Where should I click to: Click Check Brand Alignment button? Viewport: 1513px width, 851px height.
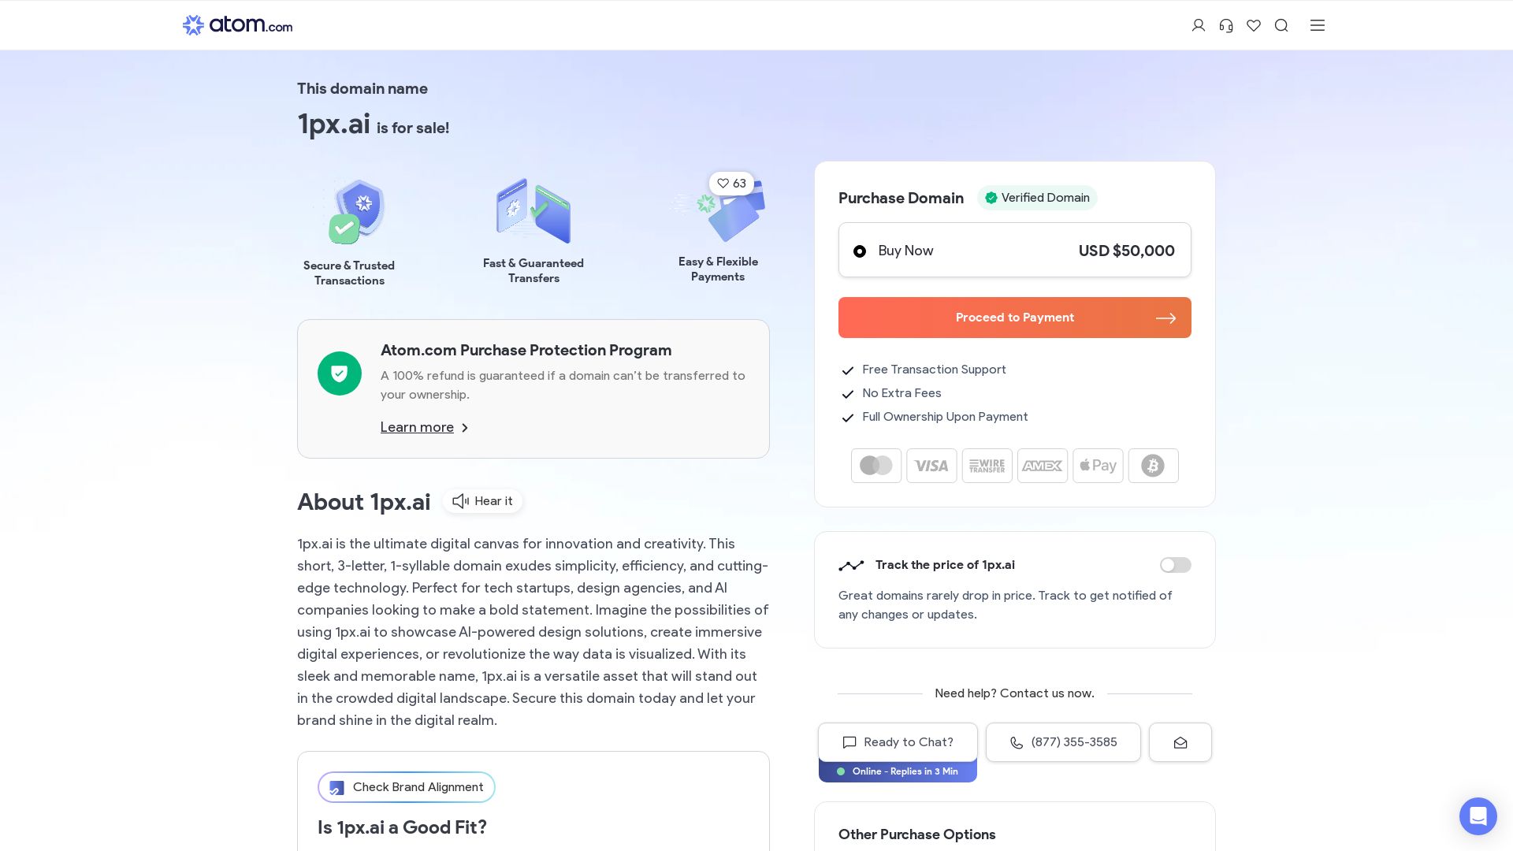tap(407, 787)
